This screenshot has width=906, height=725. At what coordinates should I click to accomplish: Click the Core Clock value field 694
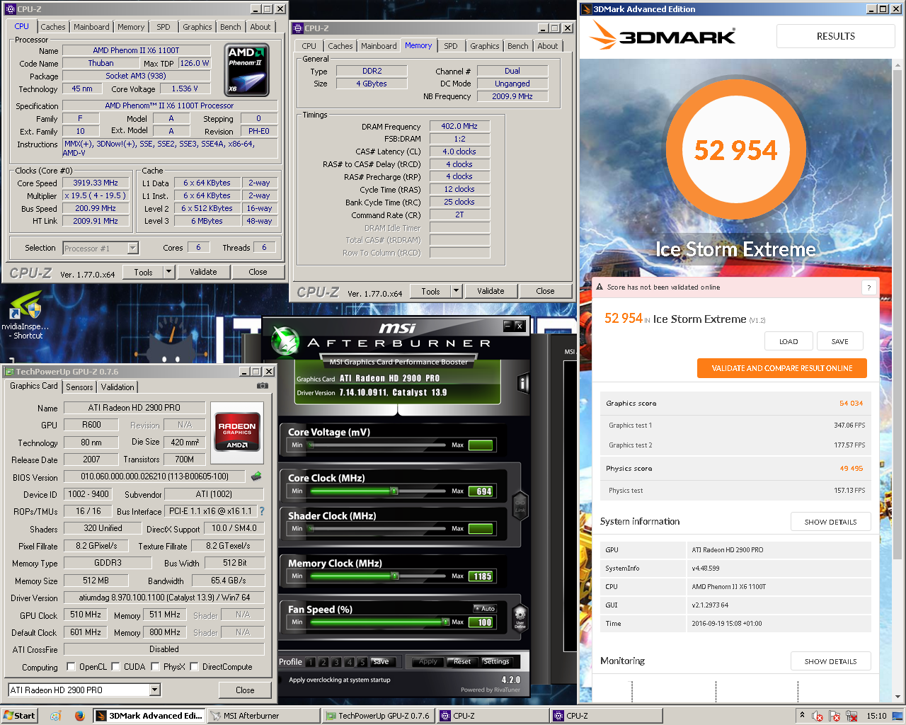pos(481,491)
